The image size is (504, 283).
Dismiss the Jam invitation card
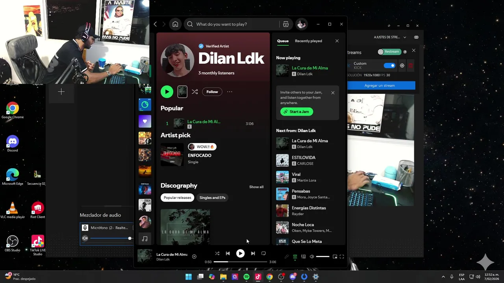(333, 93)
